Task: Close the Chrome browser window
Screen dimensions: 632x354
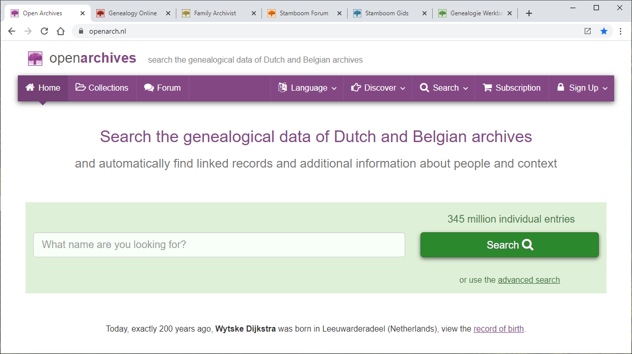Action: (619, 8)
